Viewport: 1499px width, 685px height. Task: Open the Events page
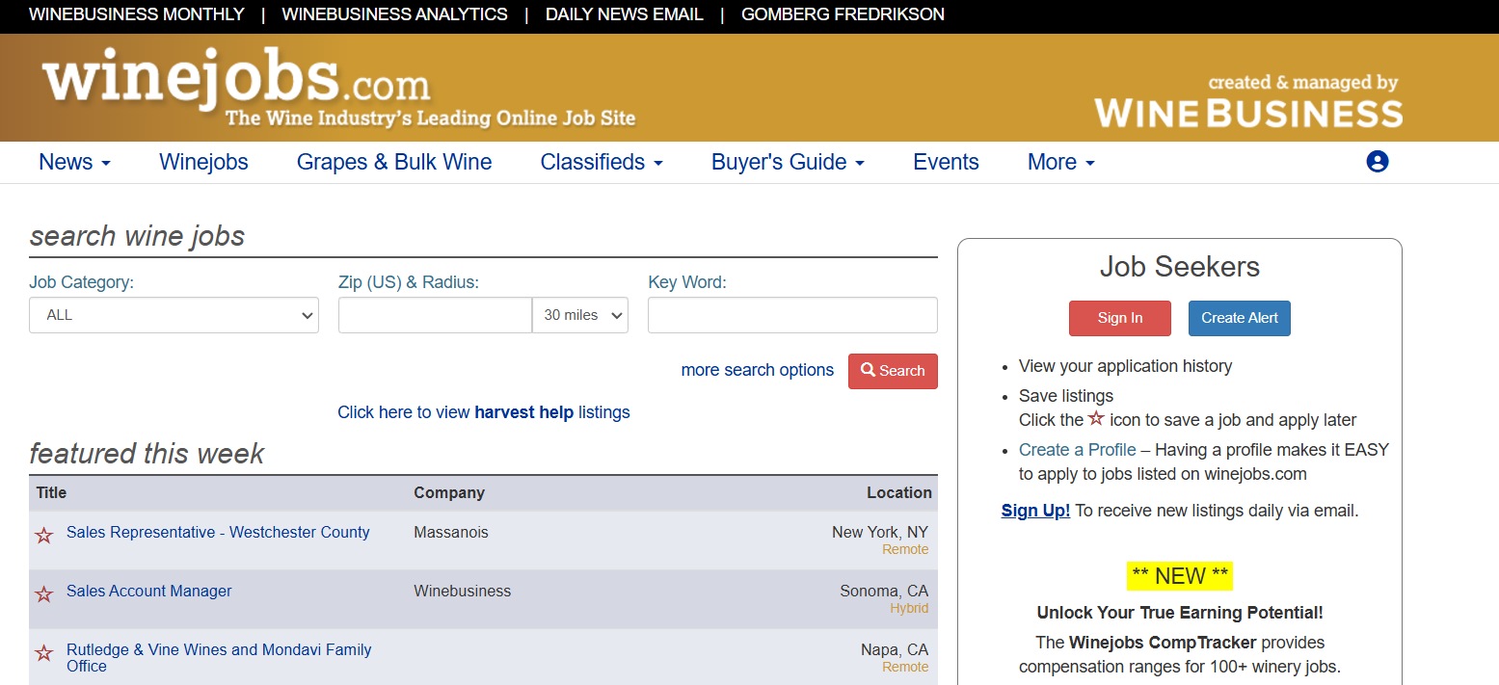[946, 162]
